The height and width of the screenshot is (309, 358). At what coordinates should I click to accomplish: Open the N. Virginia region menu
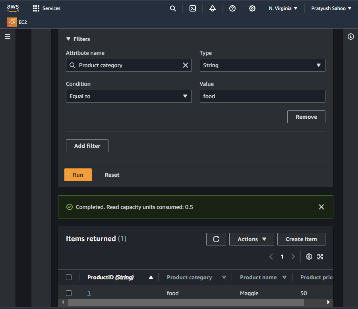[283, 8]
